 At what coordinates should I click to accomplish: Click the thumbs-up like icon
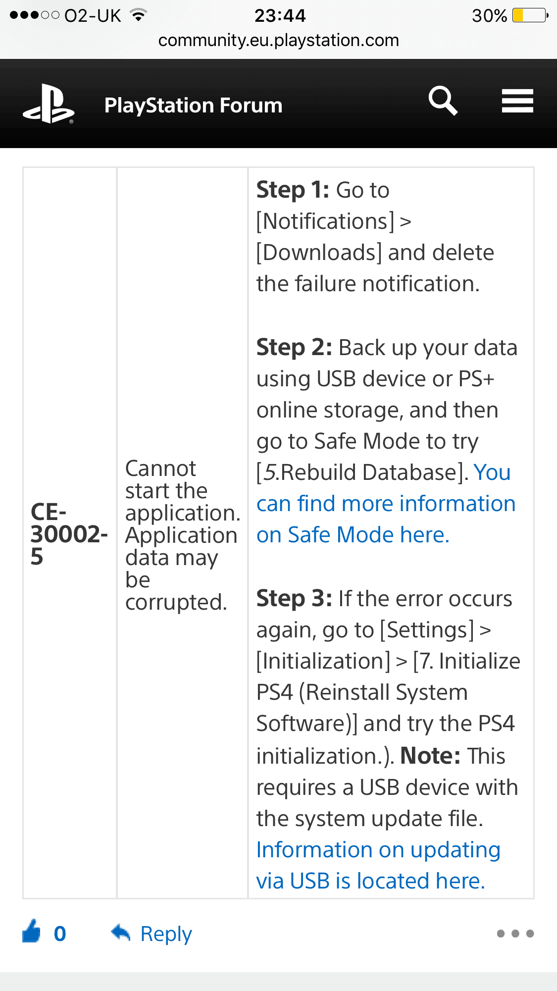[32, 932]
